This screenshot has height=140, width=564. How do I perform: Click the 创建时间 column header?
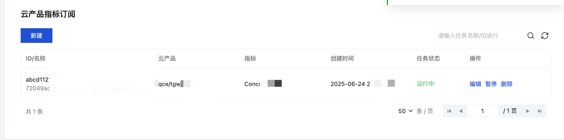click(x=342, y=58)
